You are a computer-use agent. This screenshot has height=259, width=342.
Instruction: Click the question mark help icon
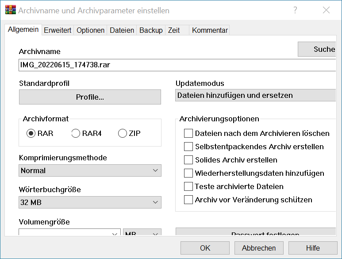pyautogui.click(x=295, y=10)
